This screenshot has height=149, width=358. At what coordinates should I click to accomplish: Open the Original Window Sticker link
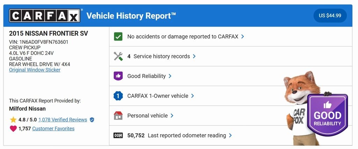click(x=35, y=70)
